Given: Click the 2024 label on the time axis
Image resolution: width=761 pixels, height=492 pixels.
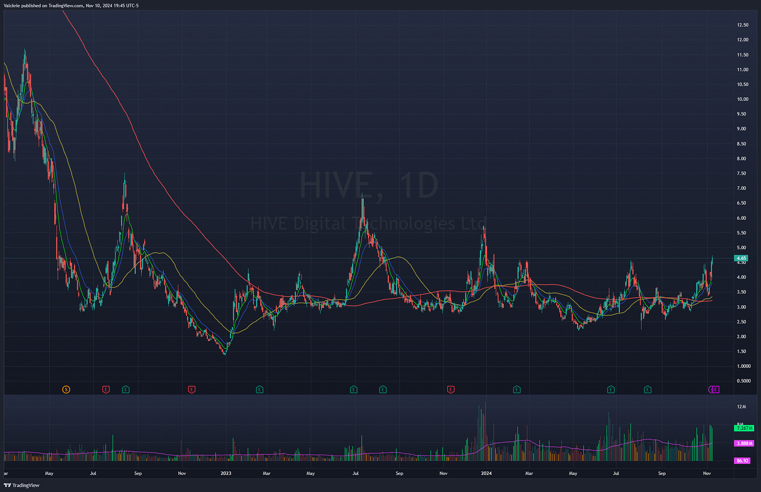Looking at the screenshot, I should point(486,474).
